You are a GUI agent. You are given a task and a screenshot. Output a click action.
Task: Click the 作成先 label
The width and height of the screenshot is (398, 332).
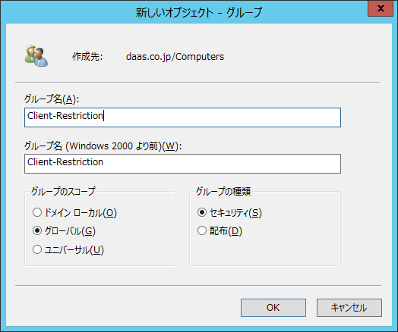[87, 57]
